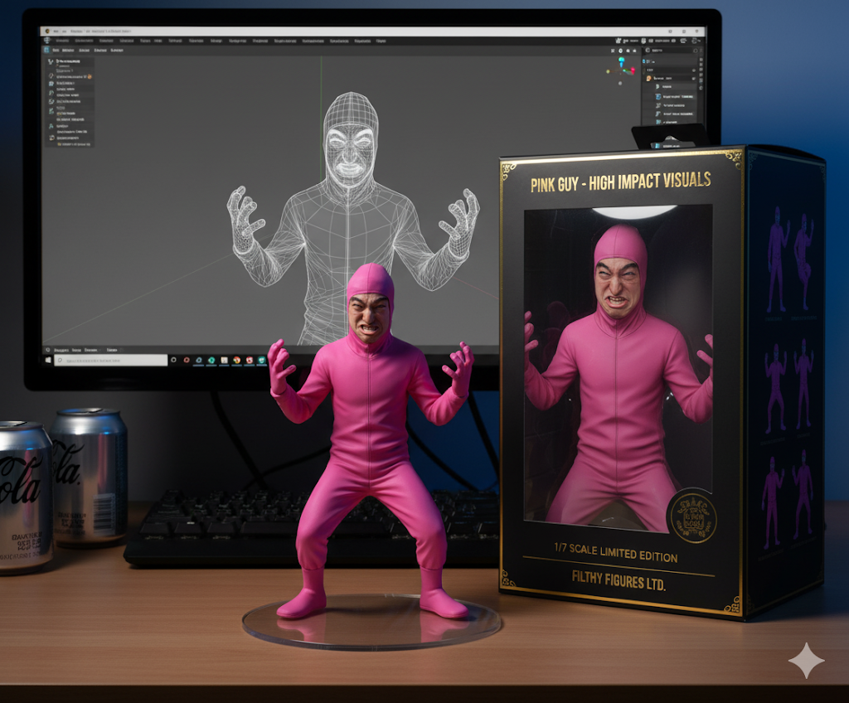The width and height of the screenshot is (849, 703).
Task: Open the multicolor Chrome-style taskbar icon
Action: [236, 360]
